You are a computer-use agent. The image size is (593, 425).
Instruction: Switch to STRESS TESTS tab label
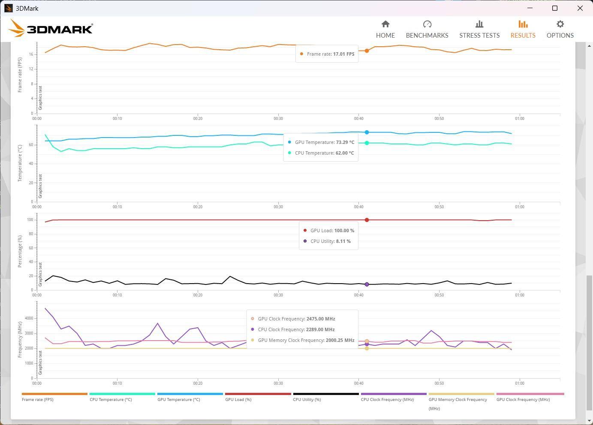click(x=479, y=36)
